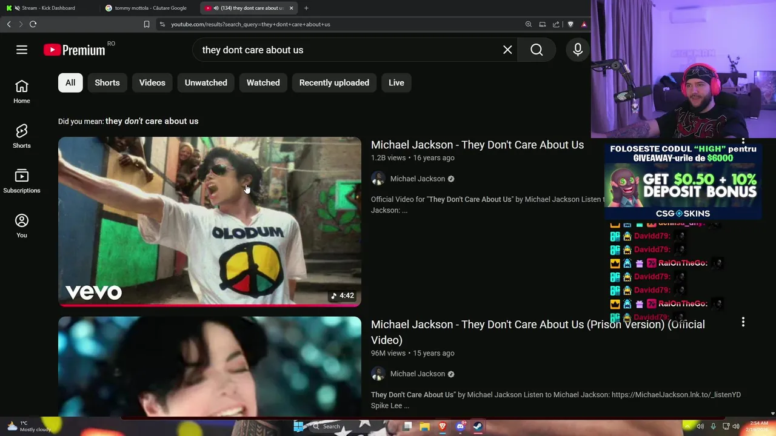Switch to the they dont care about us tab

[249, 8]
